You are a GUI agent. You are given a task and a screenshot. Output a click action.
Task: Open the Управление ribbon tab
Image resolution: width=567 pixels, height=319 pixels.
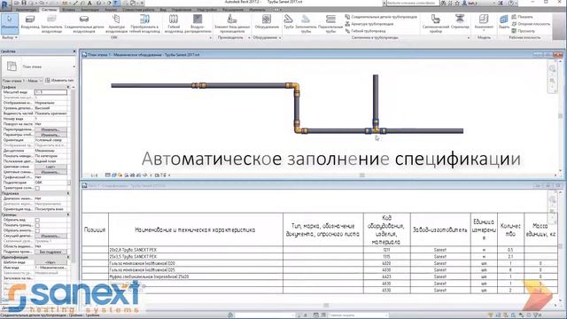181,10
